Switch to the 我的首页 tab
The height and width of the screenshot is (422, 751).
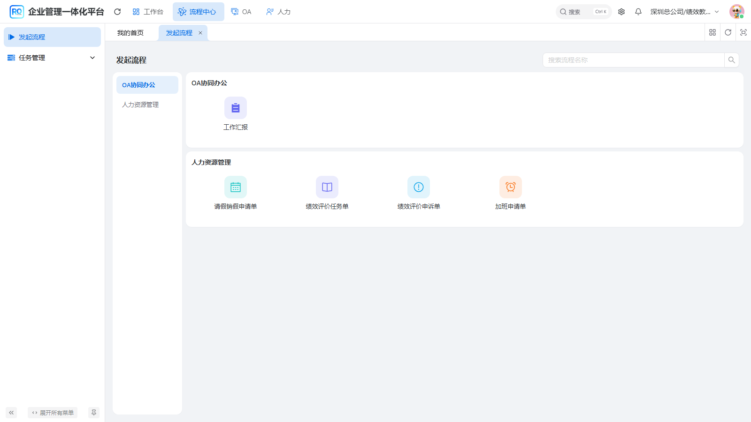point(130,33)
